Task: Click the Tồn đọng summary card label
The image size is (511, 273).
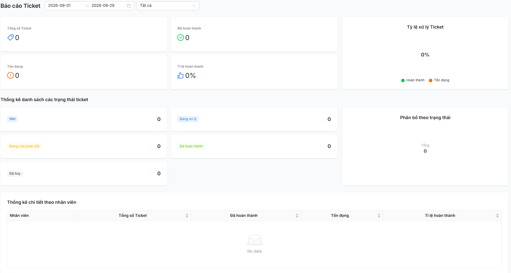Action: (15, 67)
